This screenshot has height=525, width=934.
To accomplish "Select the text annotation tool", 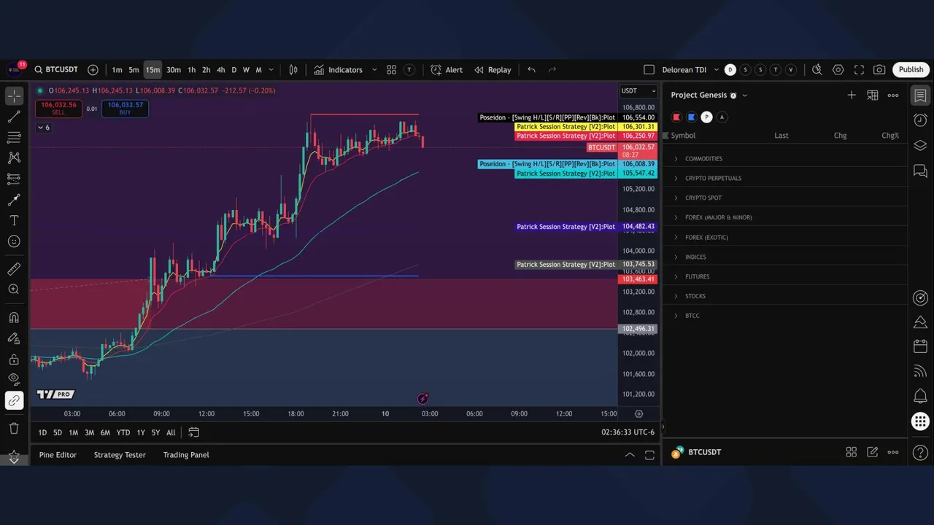I will 14,220.
